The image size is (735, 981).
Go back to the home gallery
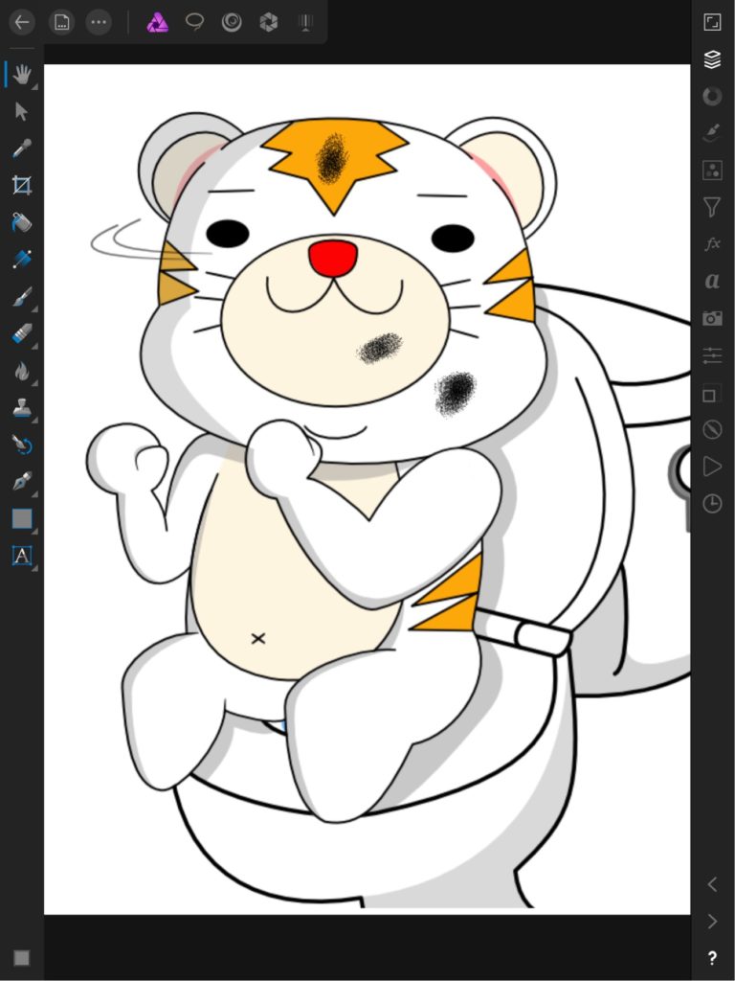click(22, 22)
